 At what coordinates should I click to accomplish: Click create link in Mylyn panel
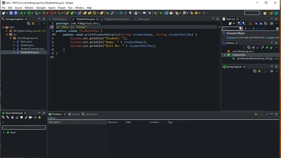tap(271, 37)
